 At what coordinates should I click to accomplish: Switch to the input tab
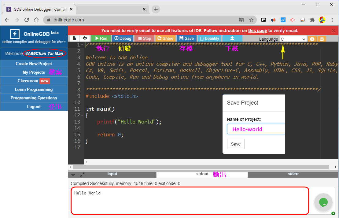click(x=112, y=174)
